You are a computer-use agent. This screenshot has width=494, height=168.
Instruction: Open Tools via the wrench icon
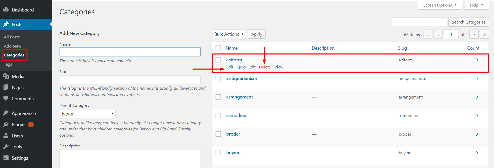click(x=6, y=147)
